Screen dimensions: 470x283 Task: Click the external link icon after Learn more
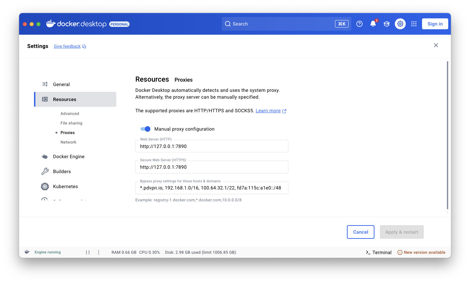tap(284, 111)
